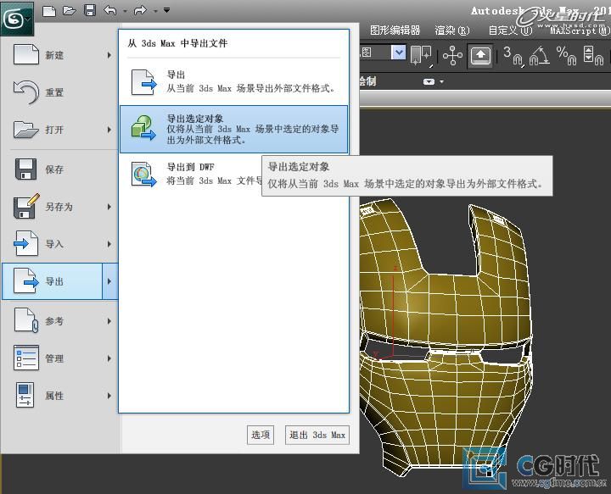This screenshot has height=494, width=611.
Task: Toggle the Angle Snap button
Action: [540, 56]
